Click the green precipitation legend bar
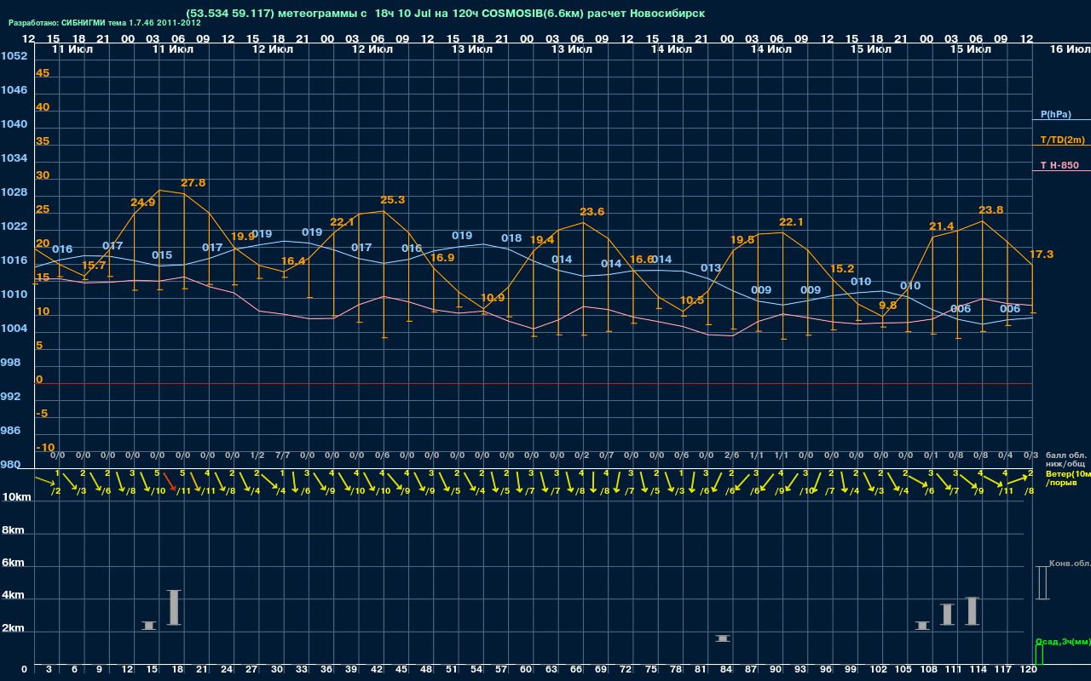1091x681 pixels. 1038,655
